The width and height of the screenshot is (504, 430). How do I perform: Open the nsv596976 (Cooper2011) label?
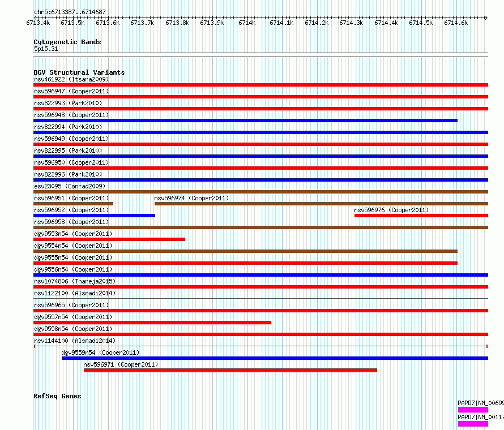click(391, 210)
